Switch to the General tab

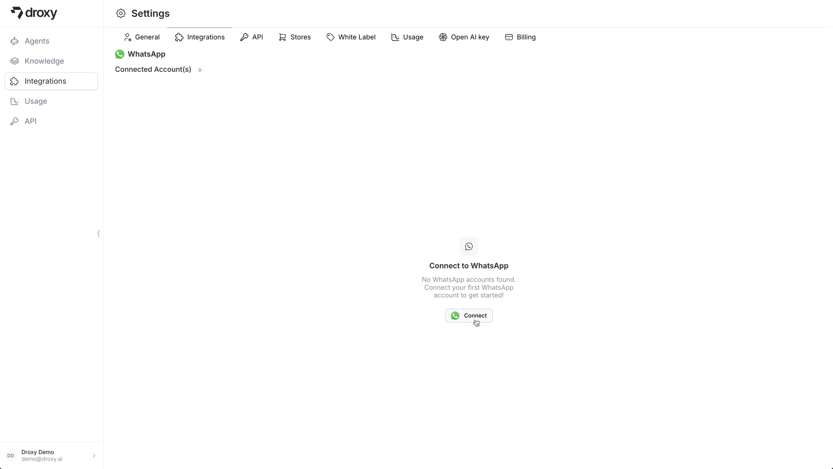click(x=142, y=37)
